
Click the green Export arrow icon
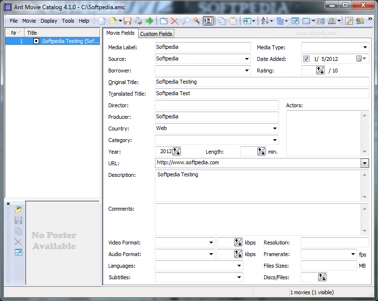(150, 21)
